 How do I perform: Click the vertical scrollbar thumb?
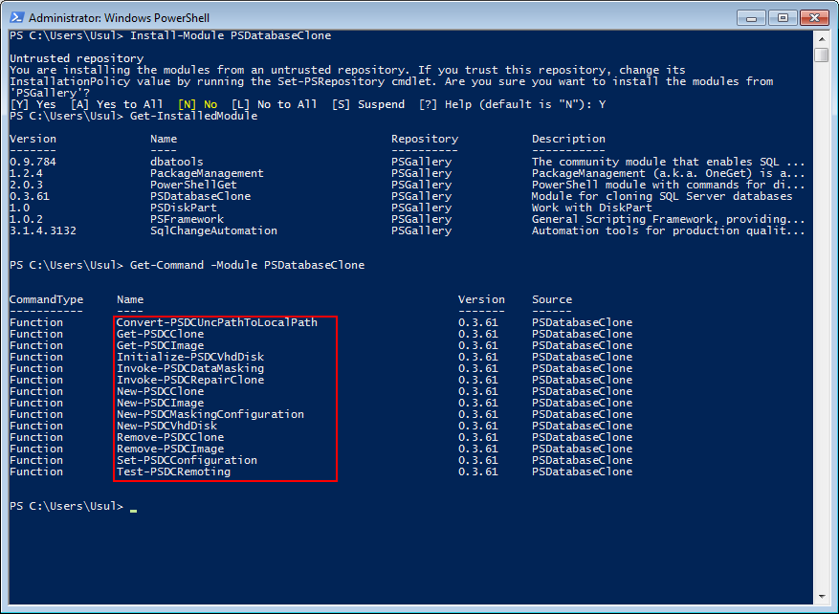coord(822,55)
